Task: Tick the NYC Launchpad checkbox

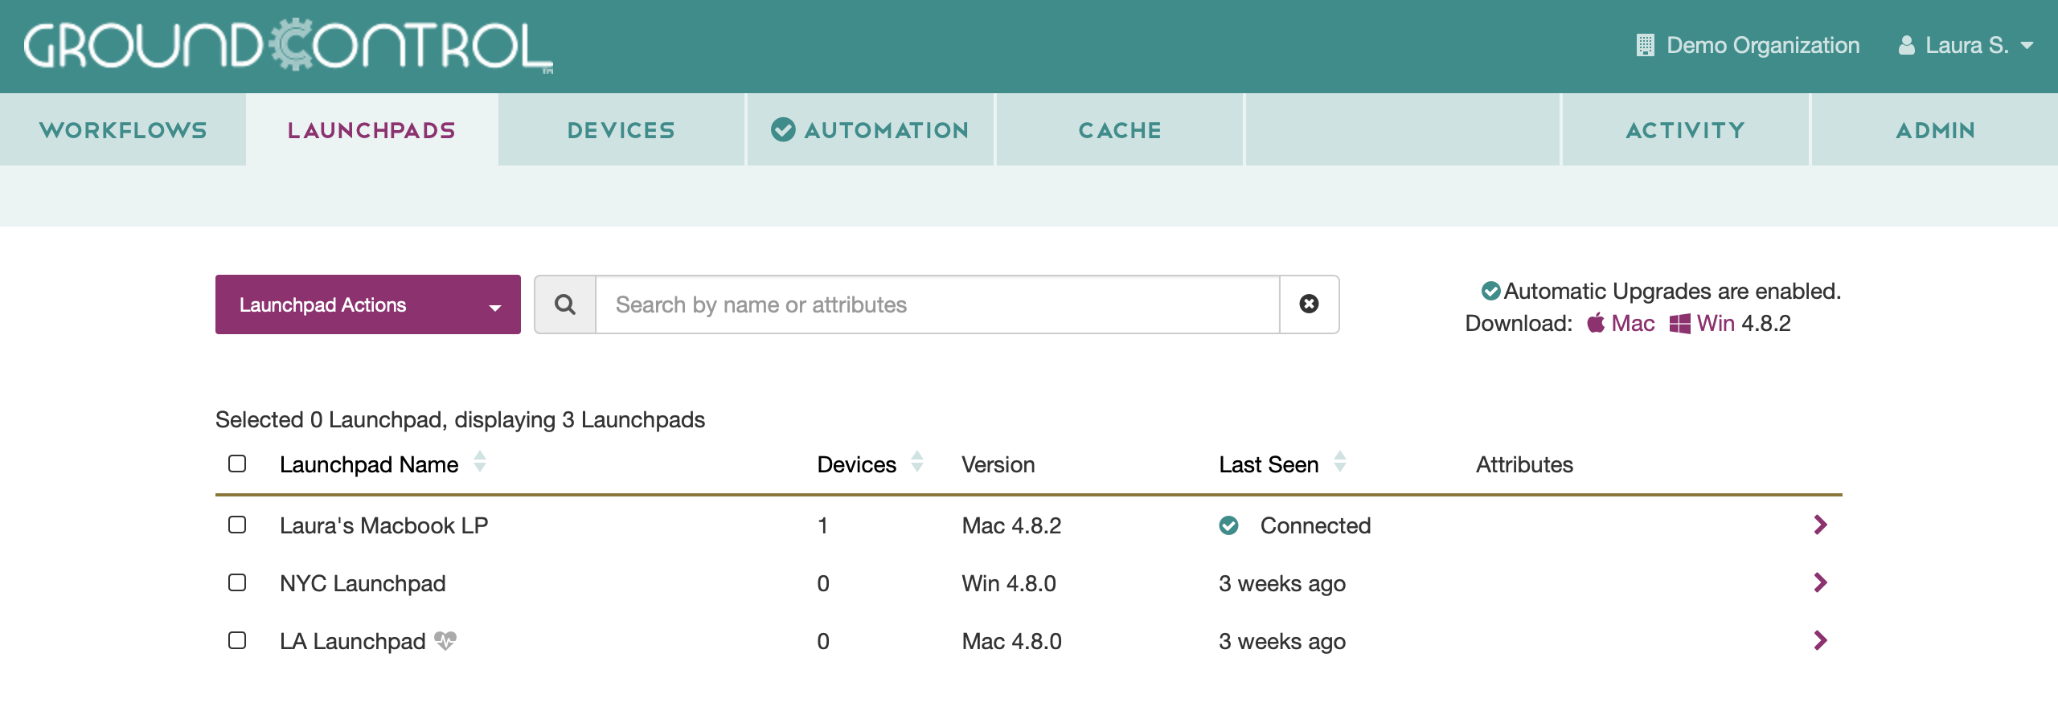Action: (237, 582)
